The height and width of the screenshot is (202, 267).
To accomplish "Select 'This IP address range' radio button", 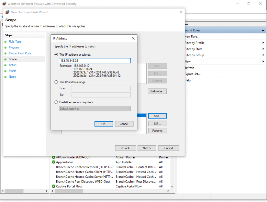I will tap(56, 82).
